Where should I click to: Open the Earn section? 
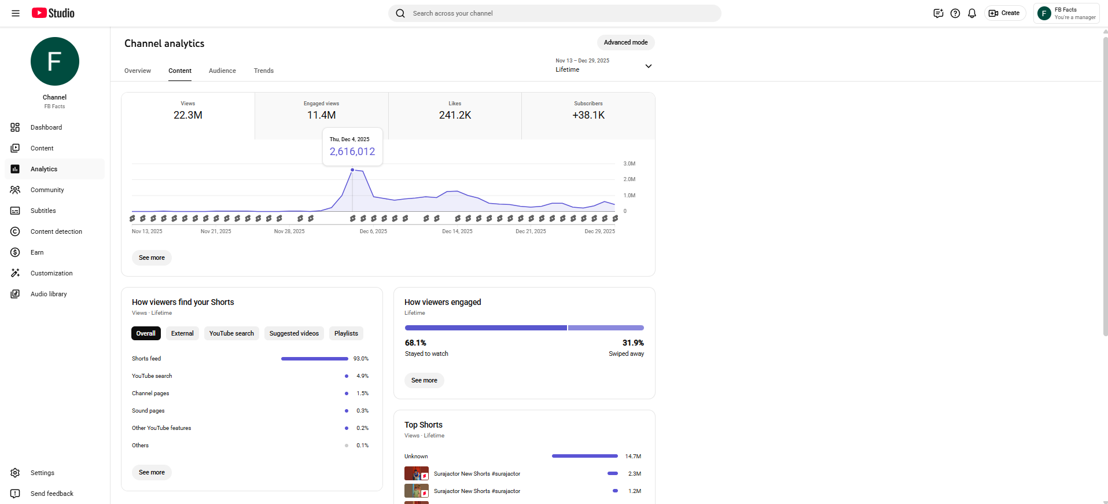coord(37,252)
